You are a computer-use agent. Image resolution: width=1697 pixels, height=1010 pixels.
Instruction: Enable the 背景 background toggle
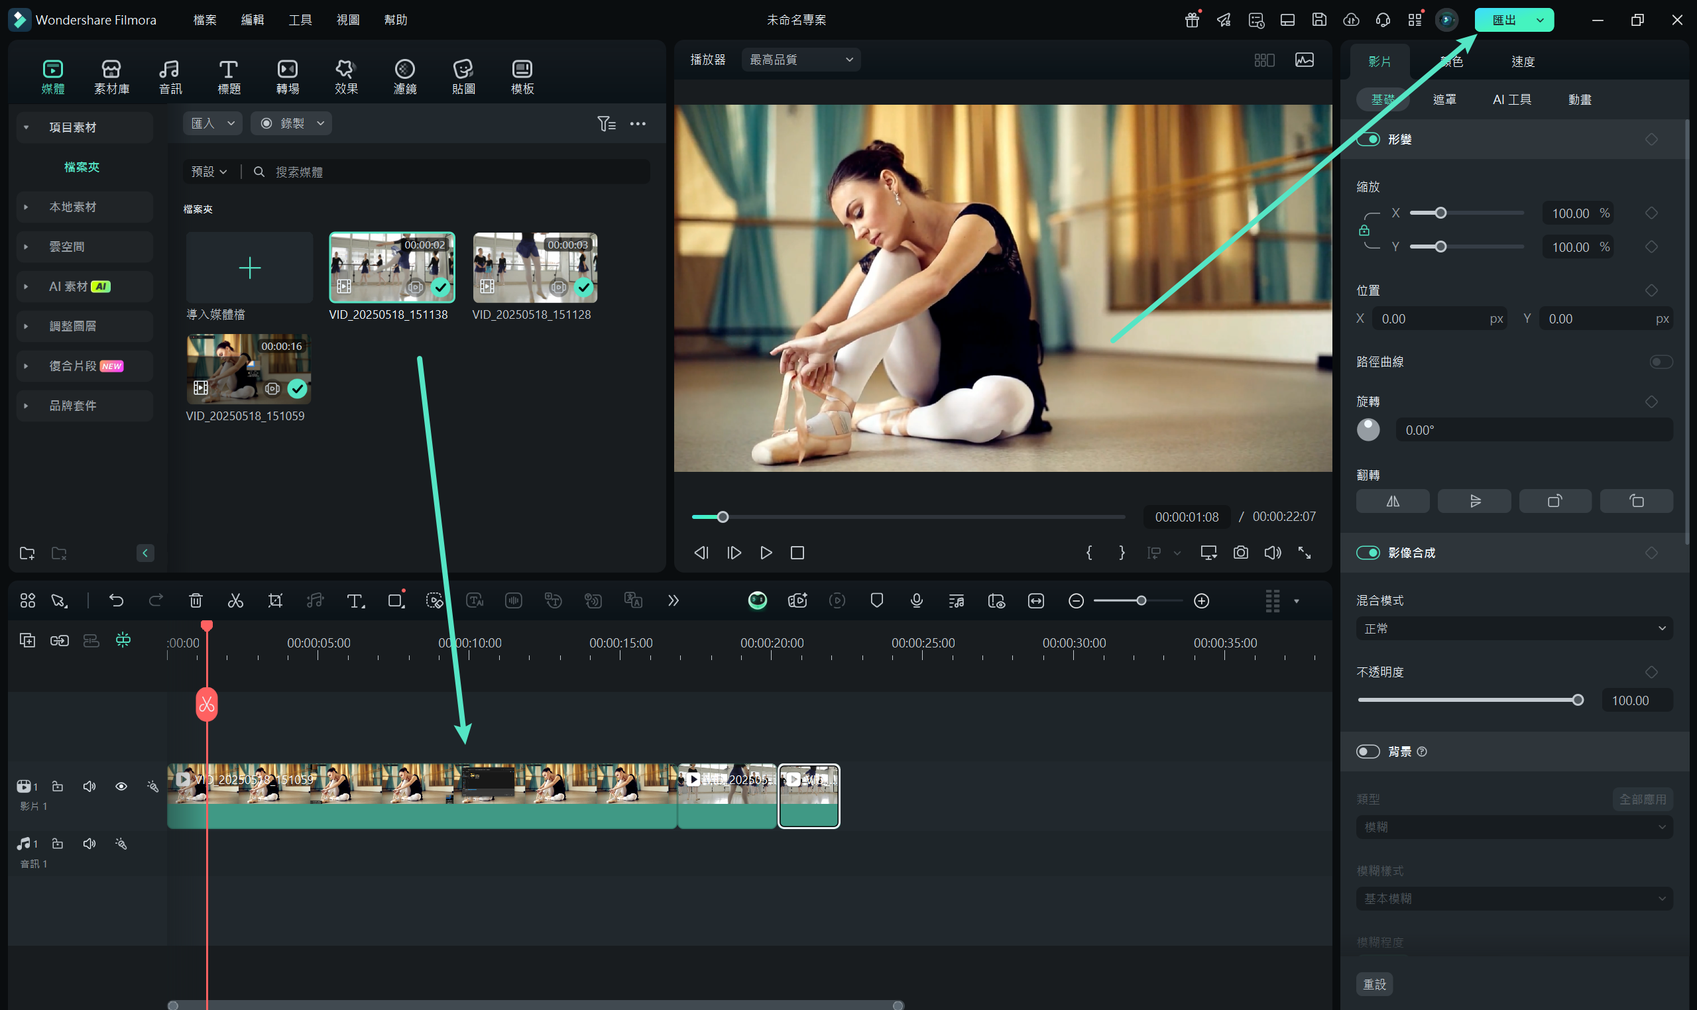[x=1368, y=752]
